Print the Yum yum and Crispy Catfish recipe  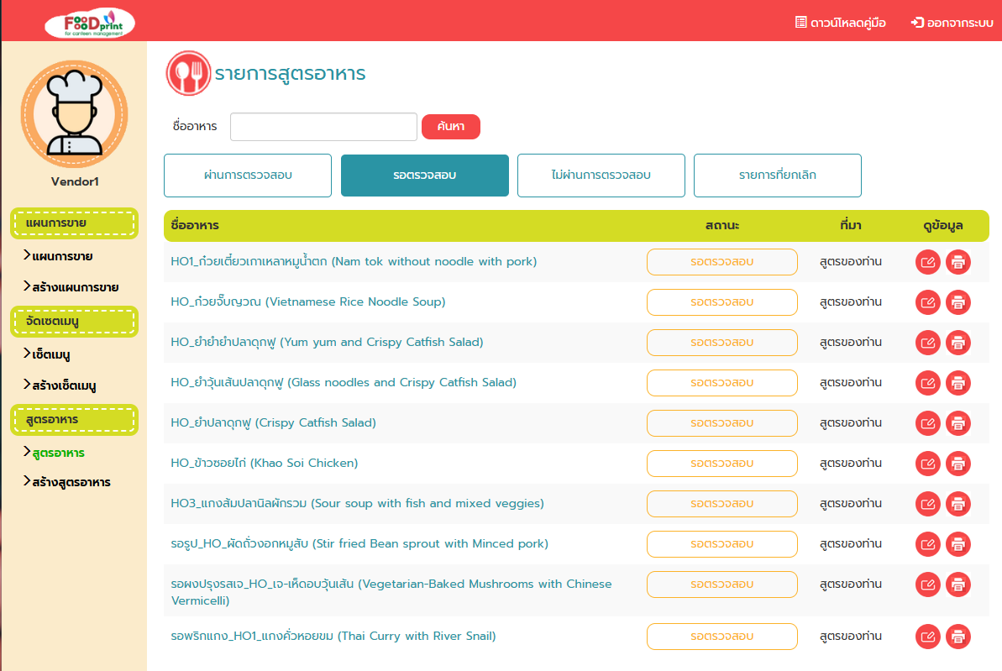coord(958,343)
